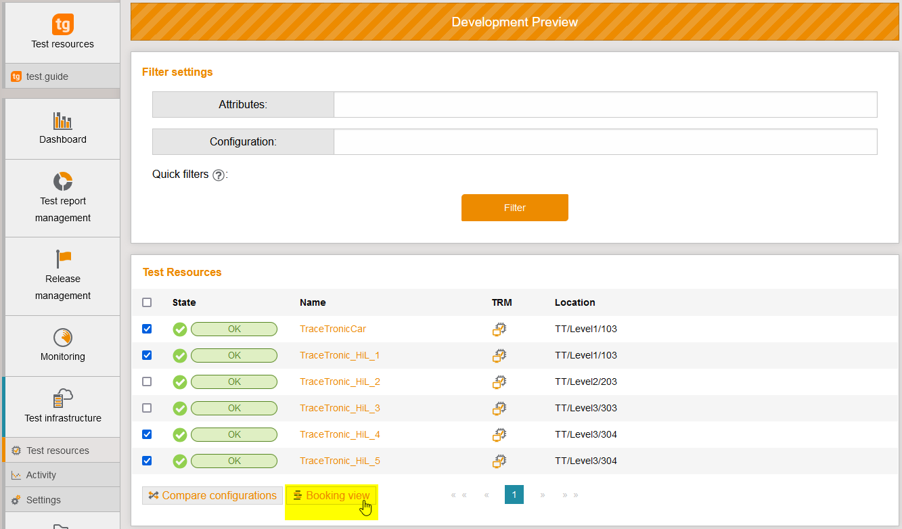The image size is (902, 529).
Task: Click into the Attributes filter field
Action: [605, 105]
